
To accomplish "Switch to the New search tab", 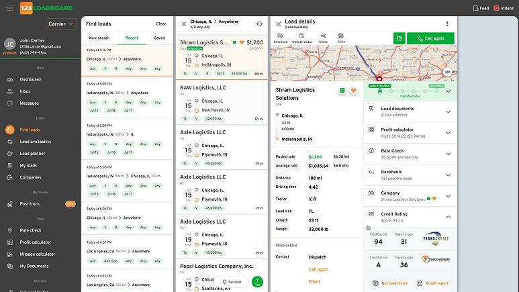I will [x=99, y=38].
